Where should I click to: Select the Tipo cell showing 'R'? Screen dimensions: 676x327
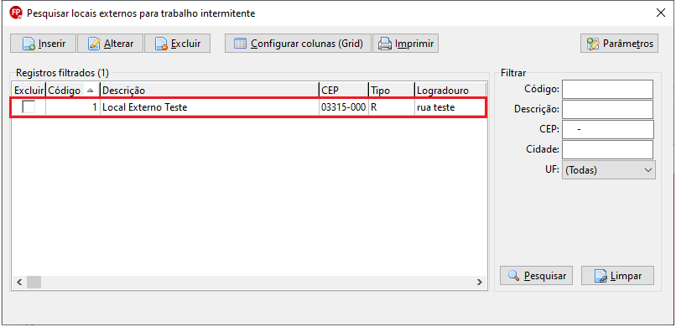[392, 107]
